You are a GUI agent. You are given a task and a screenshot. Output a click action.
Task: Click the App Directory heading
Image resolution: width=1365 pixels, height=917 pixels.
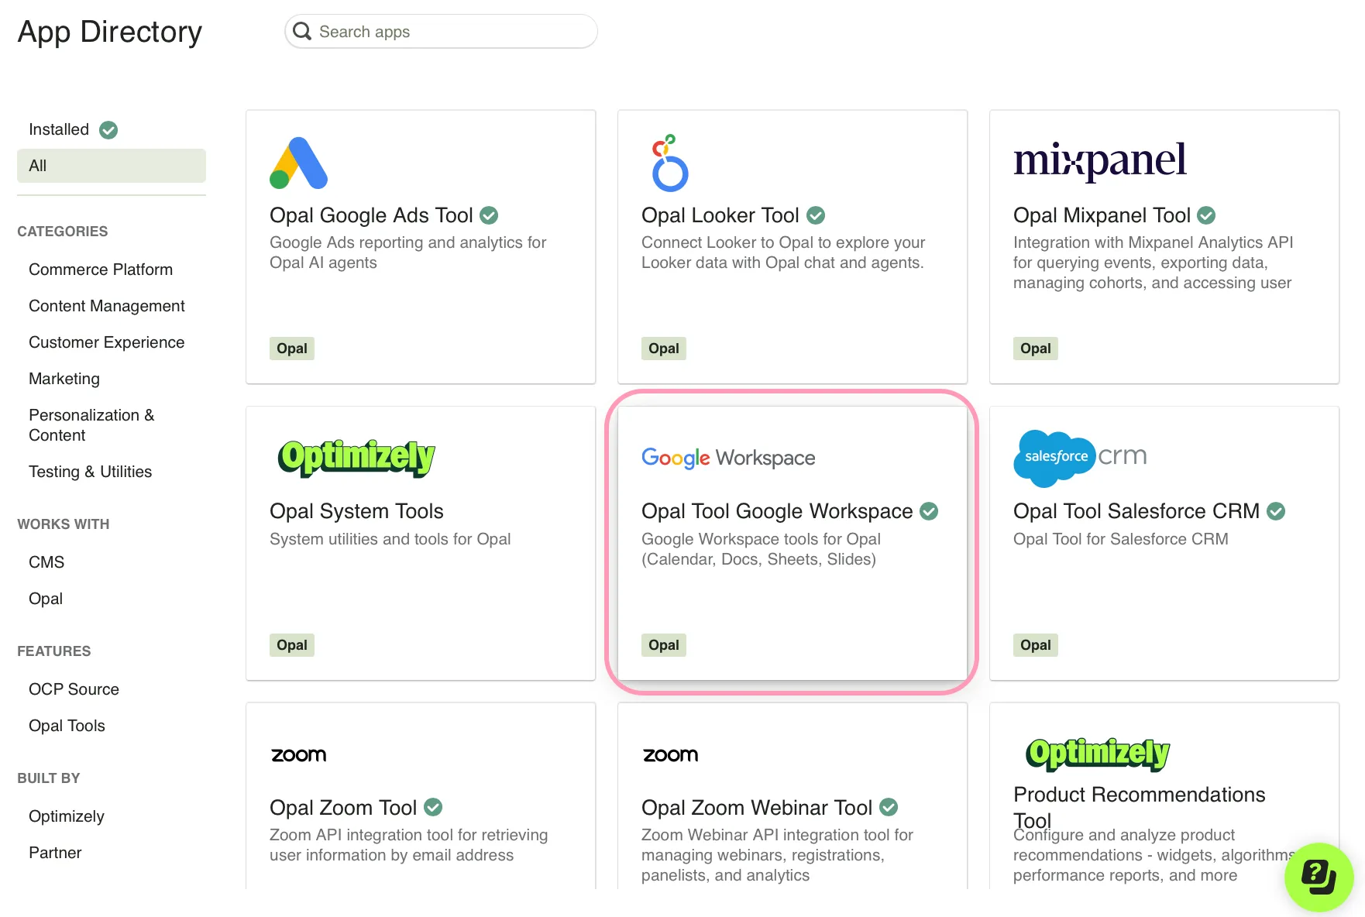click(110, 32)
